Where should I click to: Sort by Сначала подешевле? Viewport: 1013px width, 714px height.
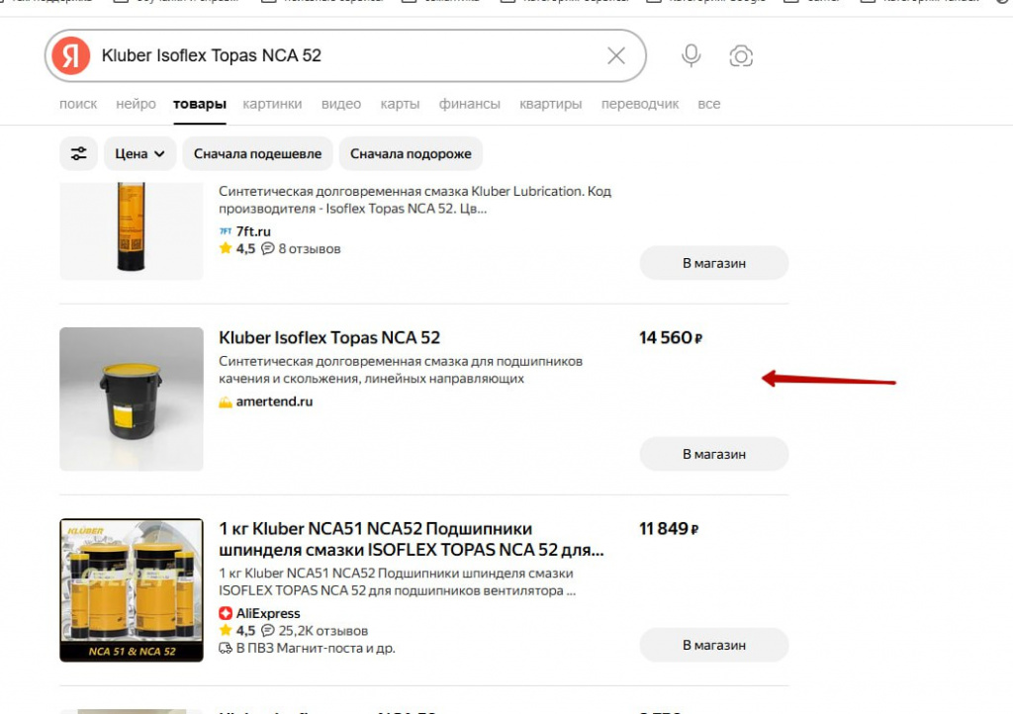(257, 153)
